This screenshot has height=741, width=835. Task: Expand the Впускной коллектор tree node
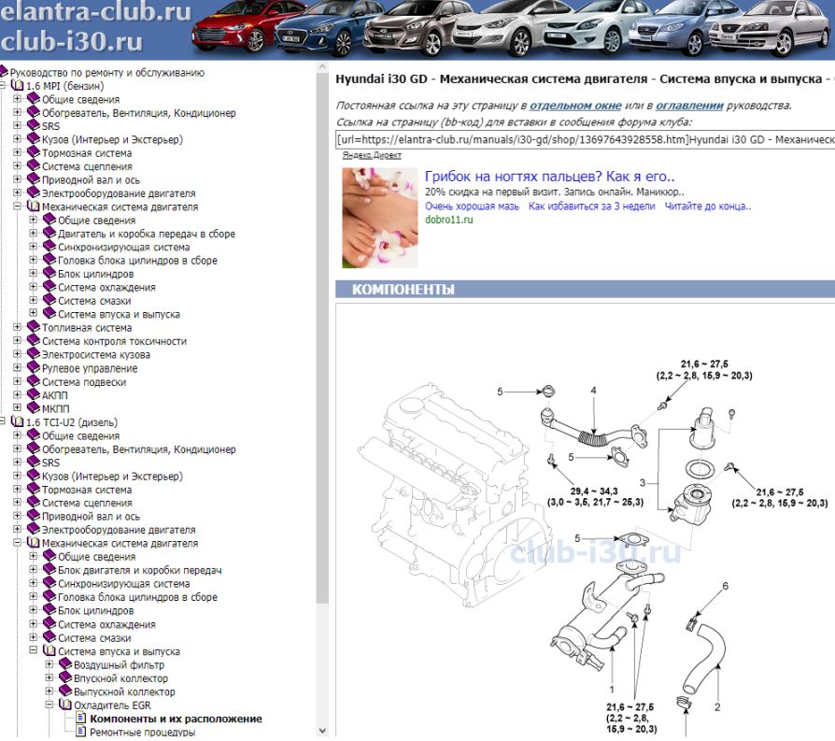point(50,678)
